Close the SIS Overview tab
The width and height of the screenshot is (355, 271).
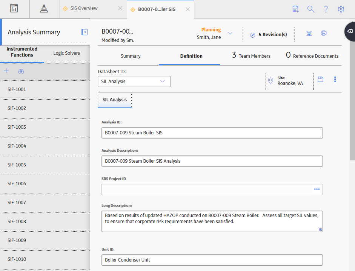tap(120, 8)
